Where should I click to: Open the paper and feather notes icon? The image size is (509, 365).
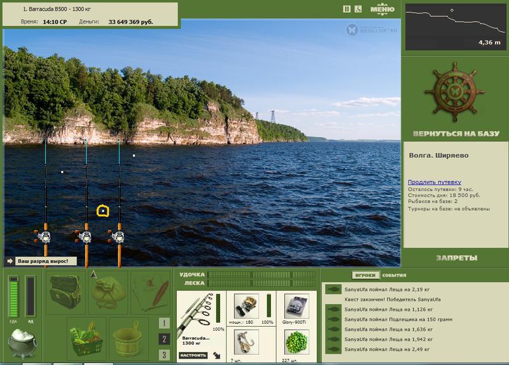[x=150, y=292]
